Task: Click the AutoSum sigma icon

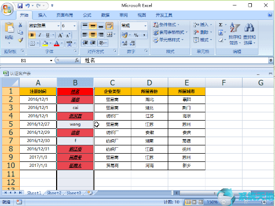Action: (221, 25)
